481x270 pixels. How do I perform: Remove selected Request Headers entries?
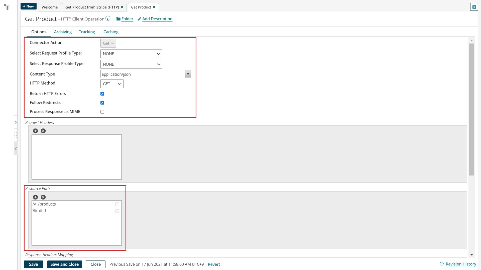tap(43, 131)
